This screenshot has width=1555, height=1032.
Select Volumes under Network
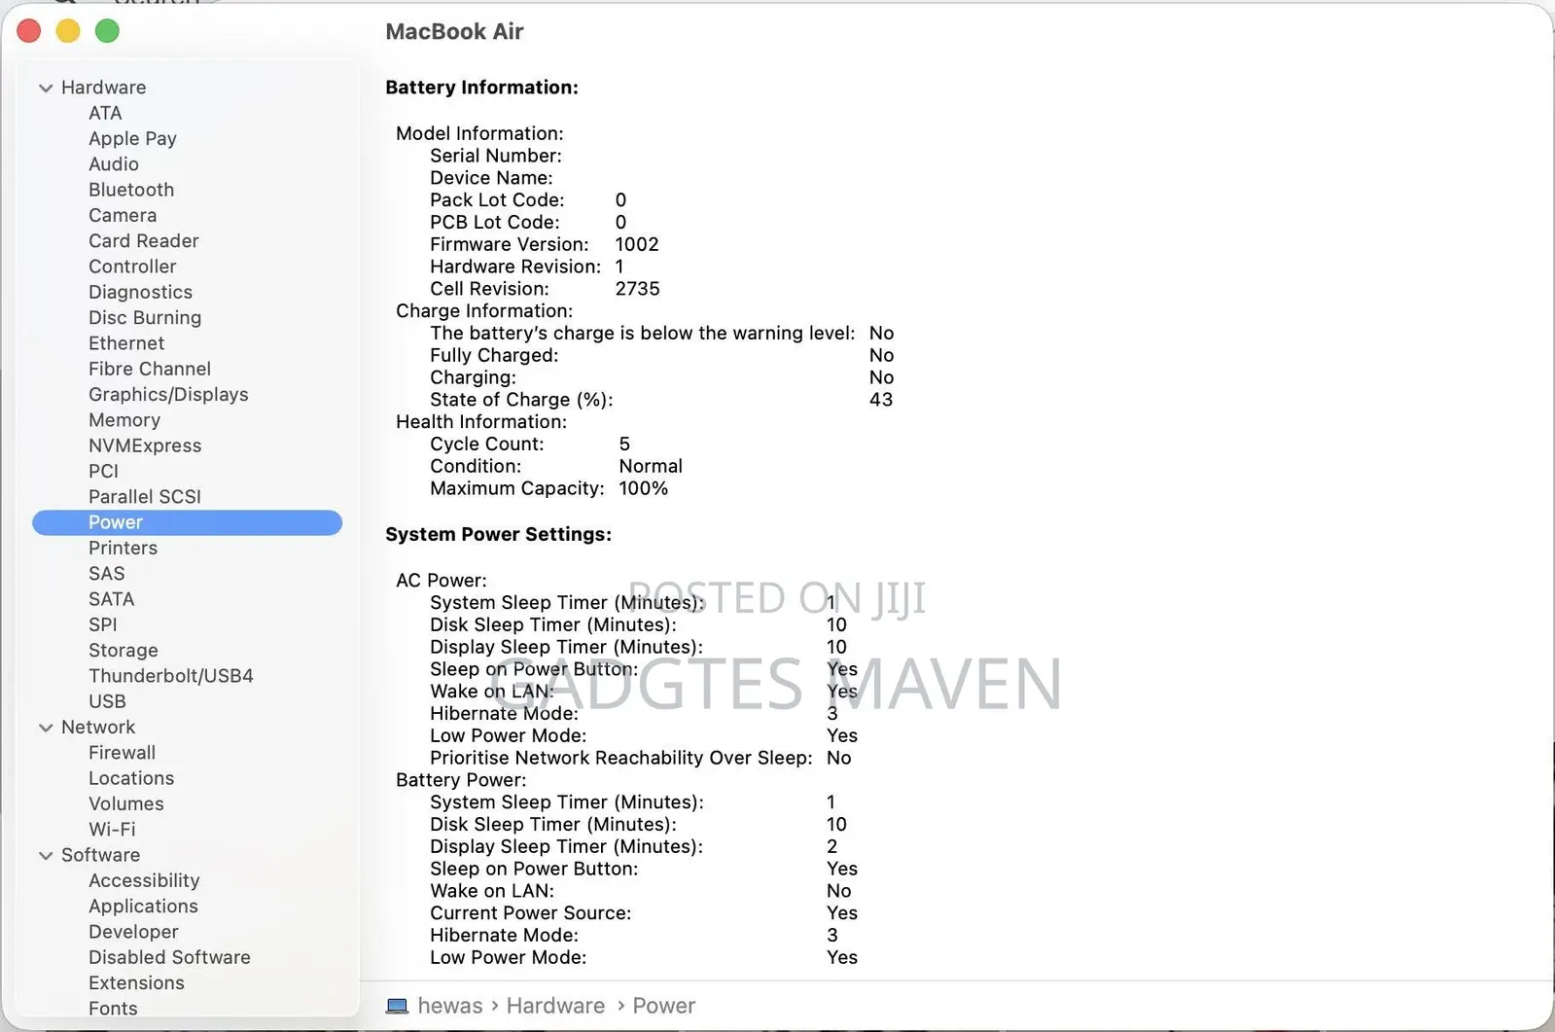125,804
